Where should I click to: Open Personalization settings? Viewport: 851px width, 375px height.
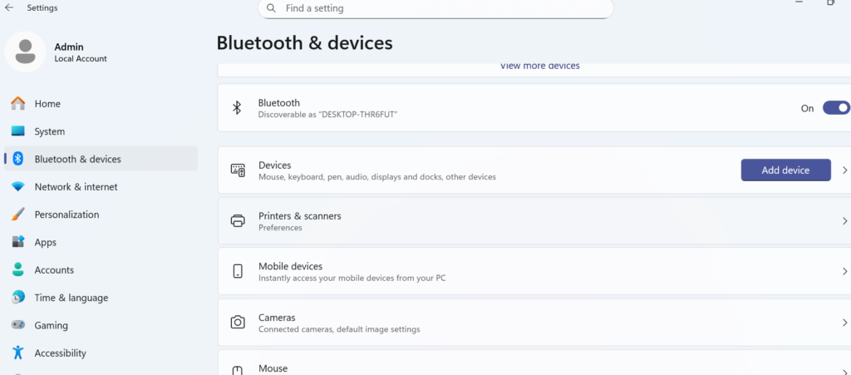click(x=101, y=215)
